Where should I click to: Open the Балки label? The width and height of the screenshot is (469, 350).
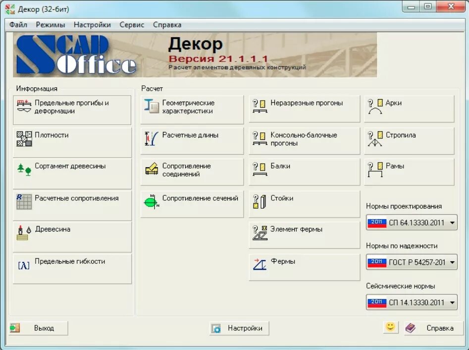280,166
